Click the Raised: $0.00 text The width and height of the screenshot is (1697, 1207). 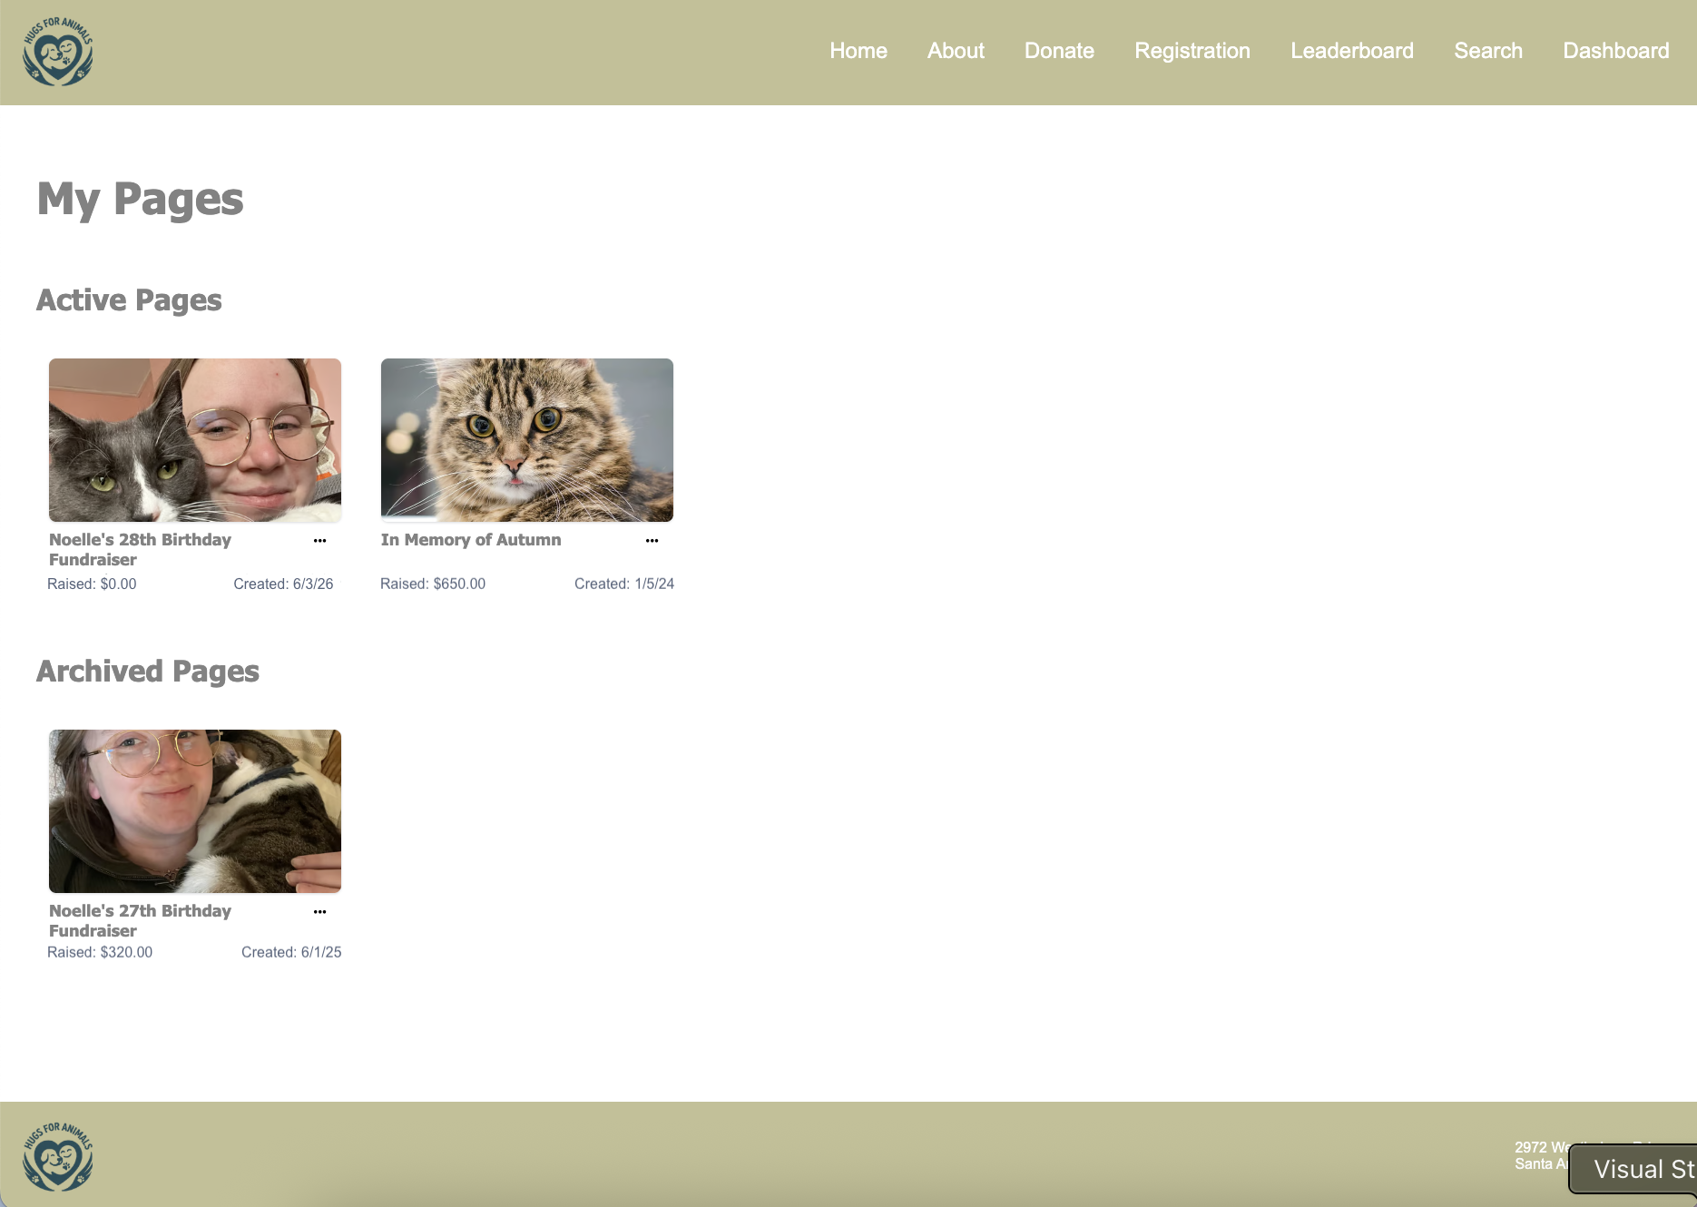click(92, 584)
